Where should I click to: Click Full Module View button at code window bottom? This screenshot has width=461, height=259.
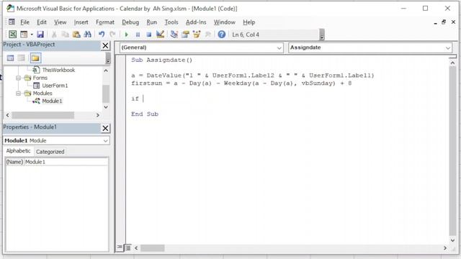tap(127, 247)
